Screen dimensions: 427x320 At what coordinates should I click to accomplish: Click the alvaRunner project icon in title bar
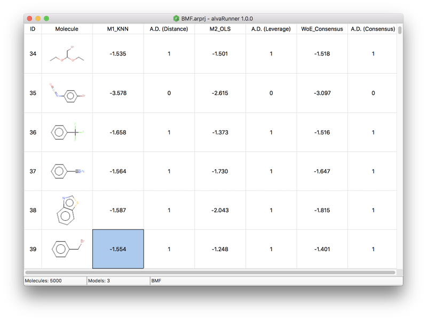pos(176,19)
